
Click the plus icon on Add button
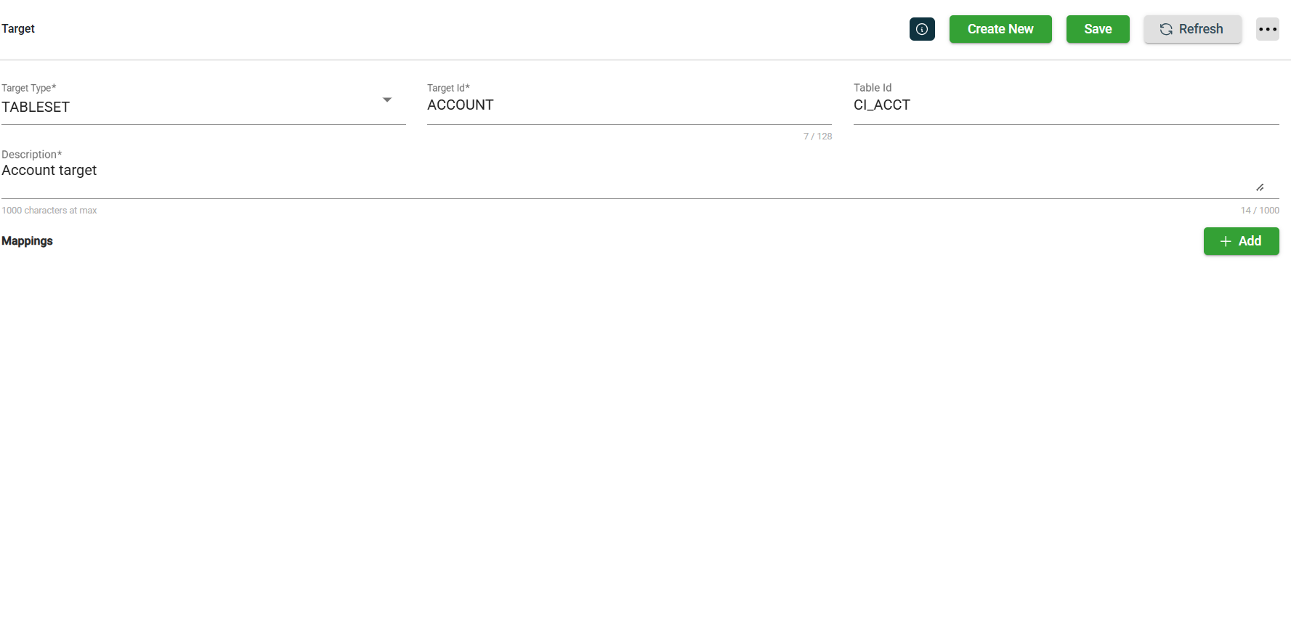[1226, 241]
